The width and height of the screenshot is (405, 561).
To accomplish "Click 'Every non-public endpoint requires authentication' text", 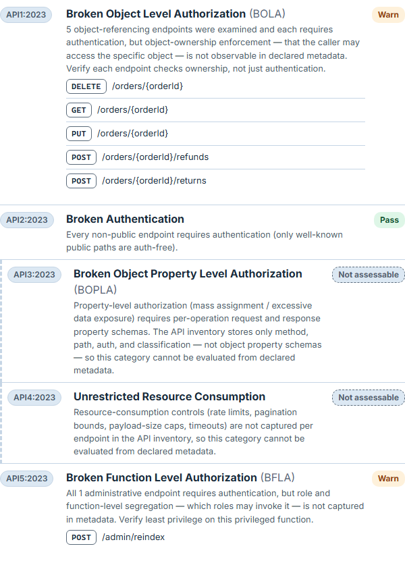I will click(x=205, y=241).
